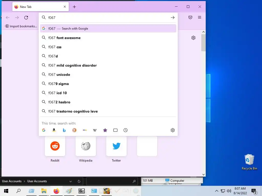Choose 'f067 mild cognitive disorder' suggestion
The width and height of the screenshot is (262, 196).
coord(108,65)
